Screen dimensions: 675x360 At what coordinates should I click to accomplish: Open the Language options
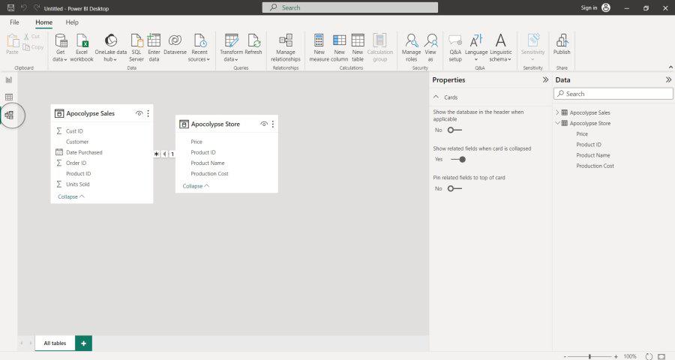[x=476, y=47]
